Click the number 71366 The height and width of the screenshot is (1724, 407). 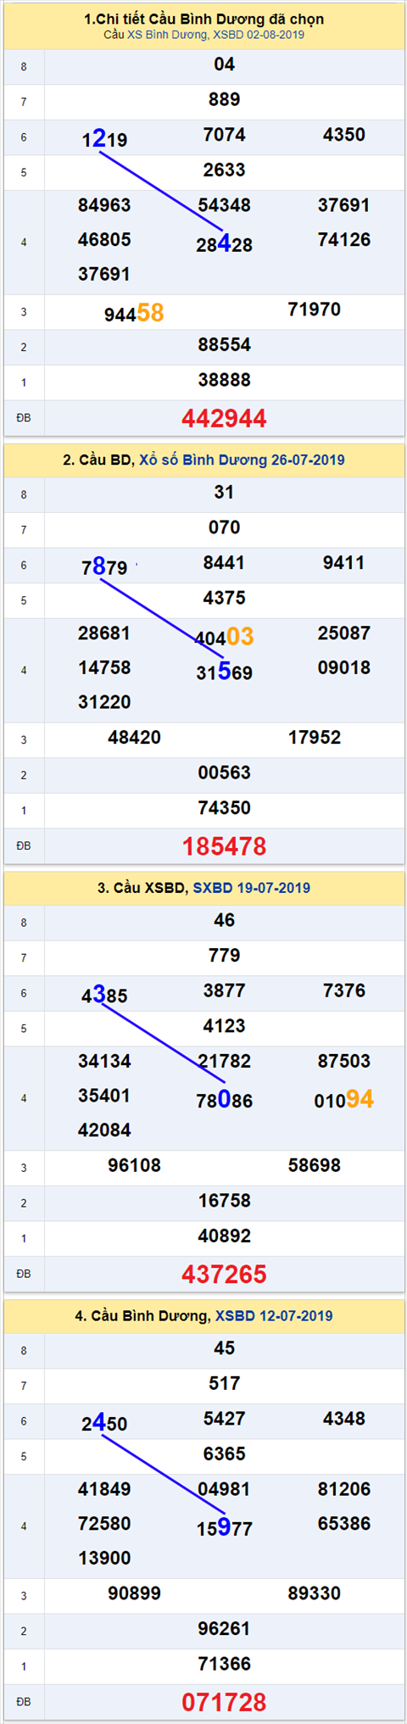pos(224,1665)
